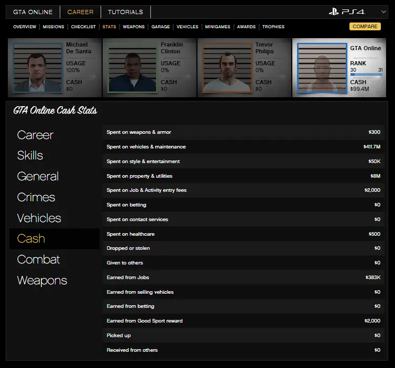Click the PlayStation logo icon
Viewport: 395px width, 368px height.
click(335, 11)
